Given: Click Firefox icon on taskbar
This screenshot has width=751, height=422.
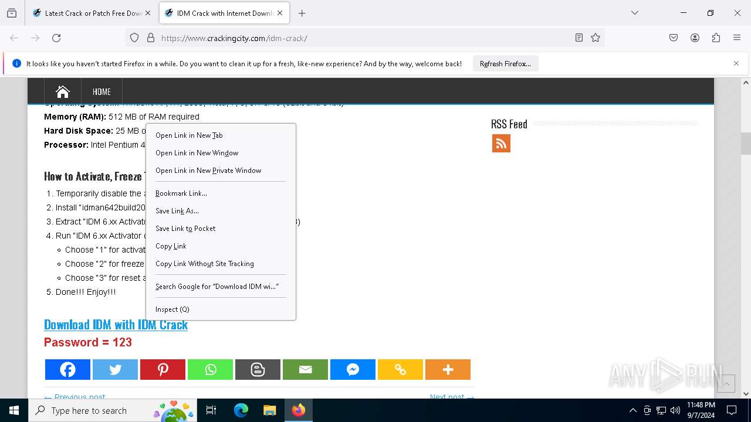Looking at the screenshot, I should pos(299,410).
